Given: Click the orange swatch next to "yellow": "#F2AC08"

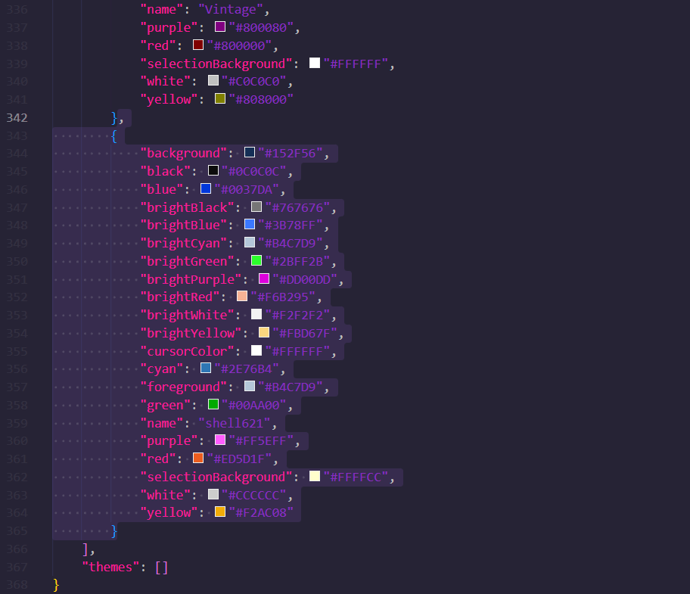Looking at the screenshot, I should (x=219, y=512).
